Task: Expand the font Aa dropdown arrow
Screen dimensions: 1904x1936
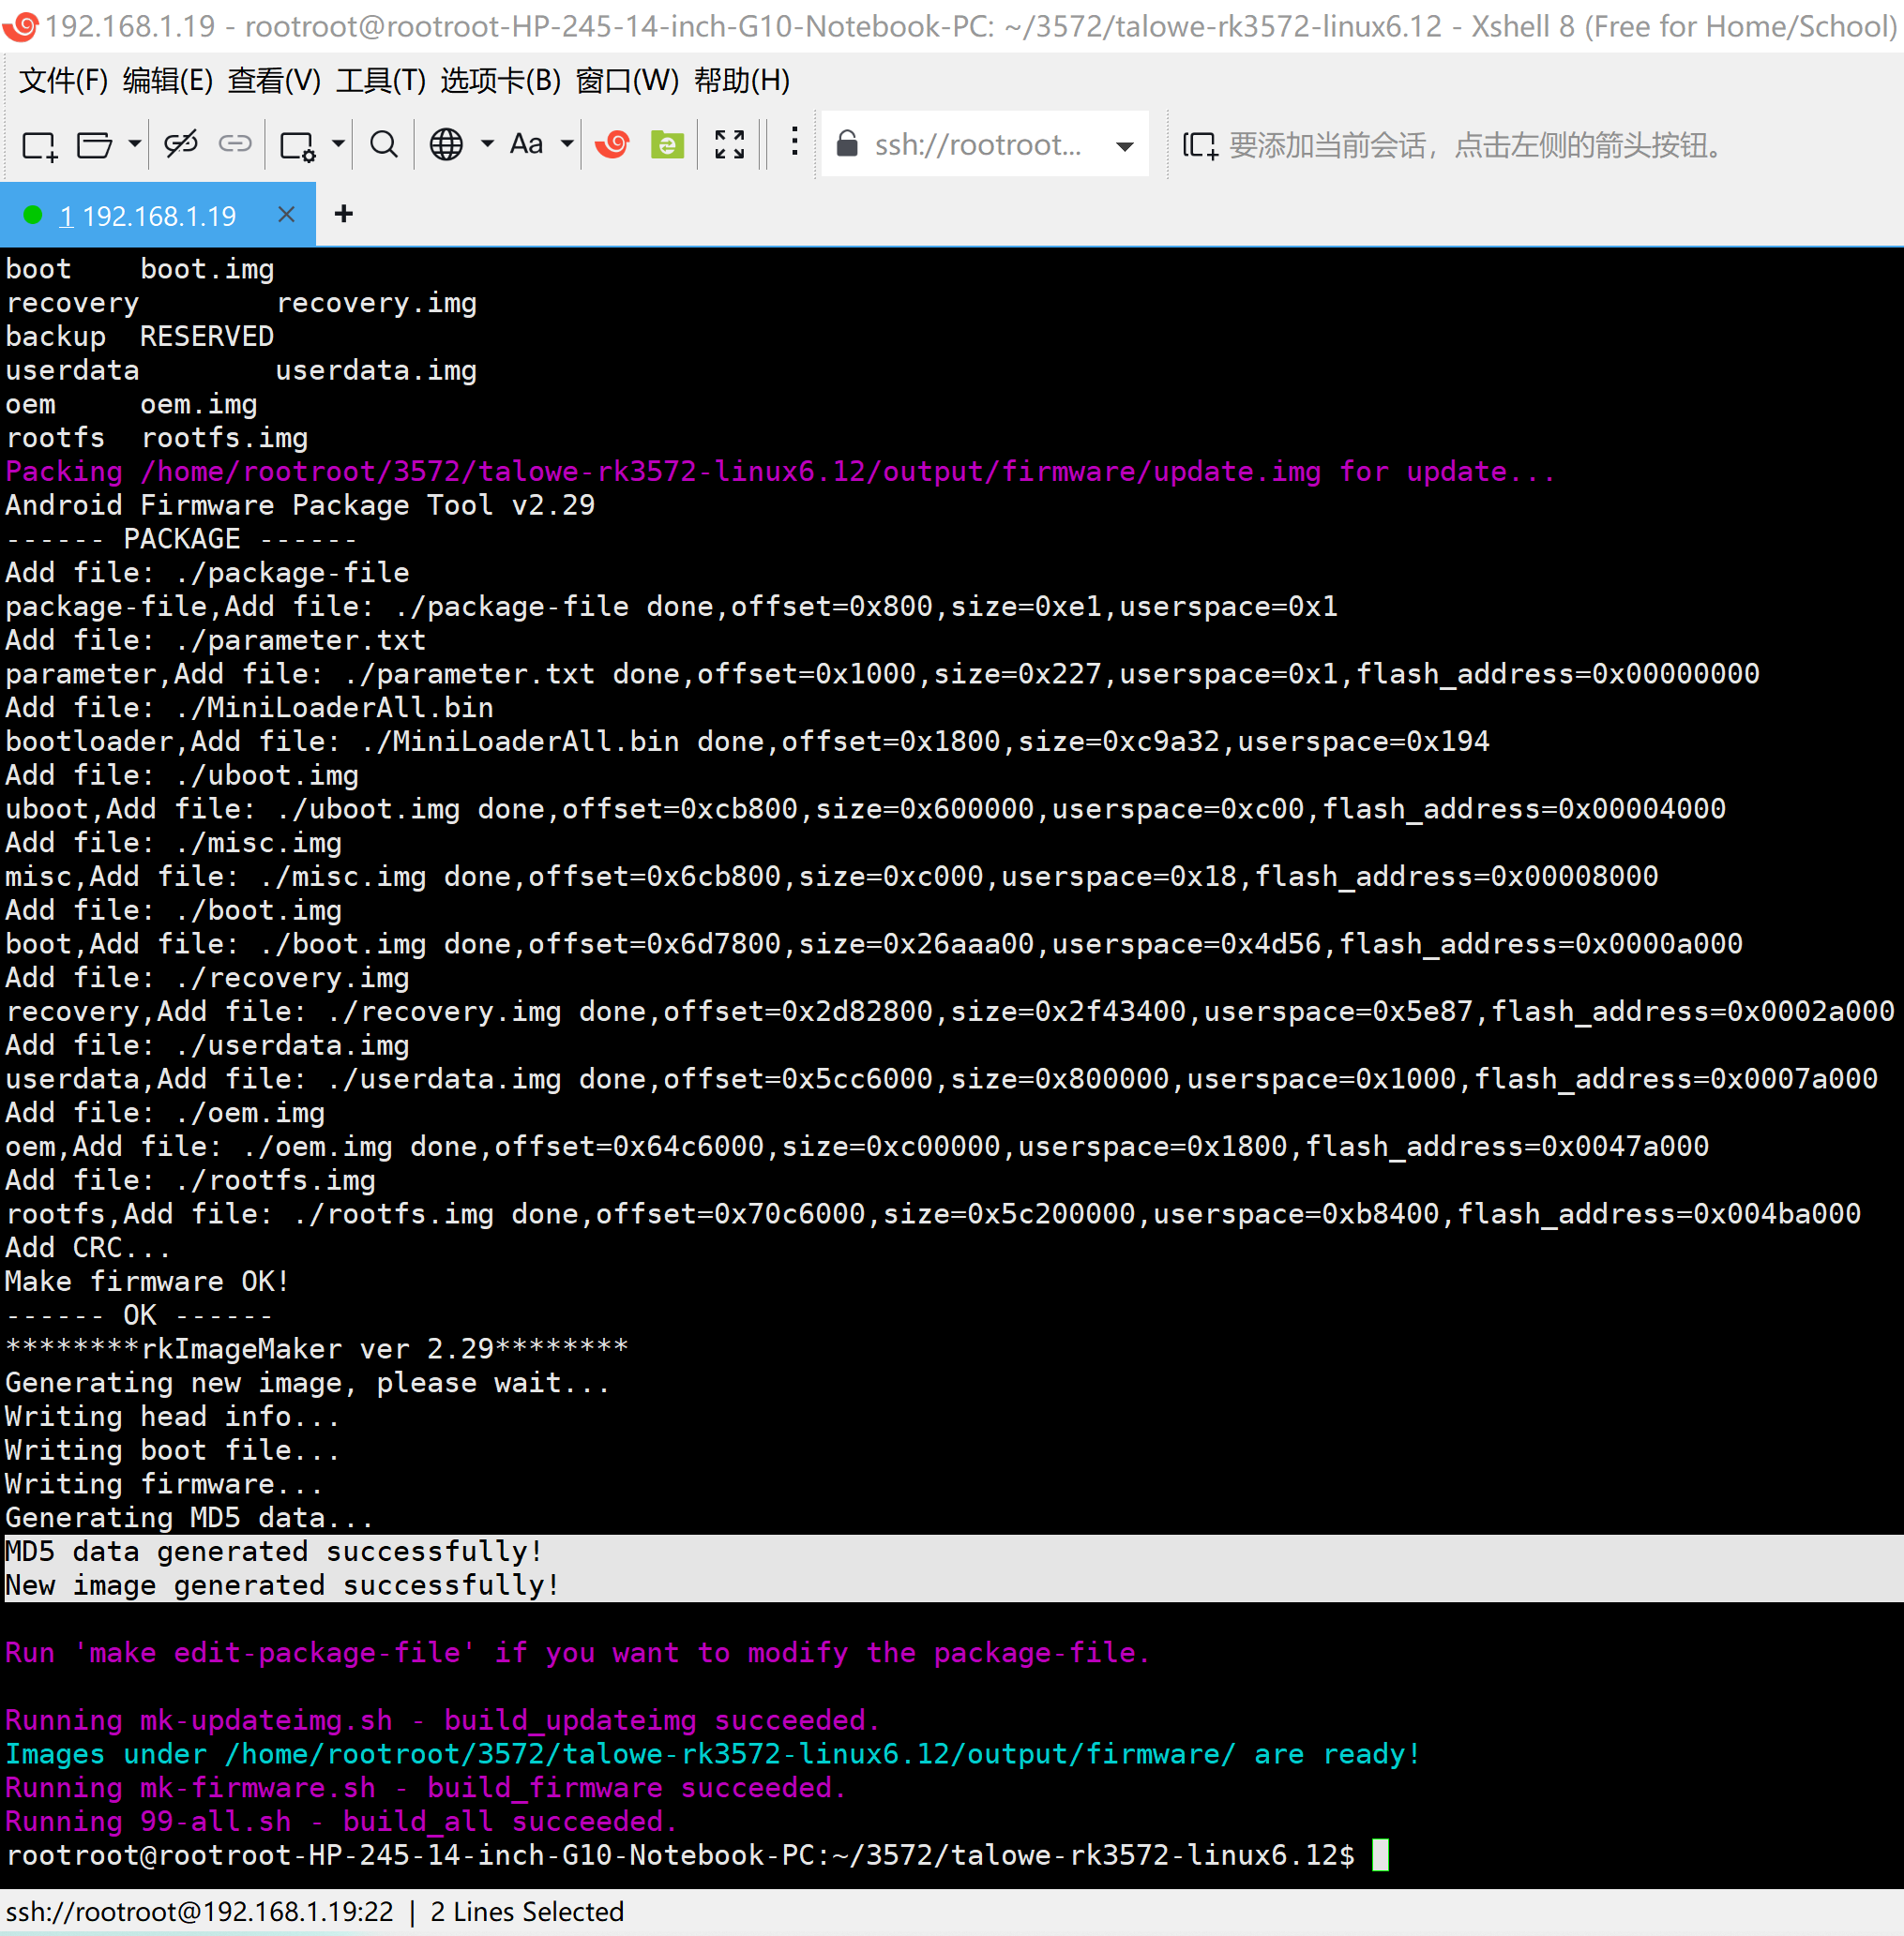Action: point(567,145)
